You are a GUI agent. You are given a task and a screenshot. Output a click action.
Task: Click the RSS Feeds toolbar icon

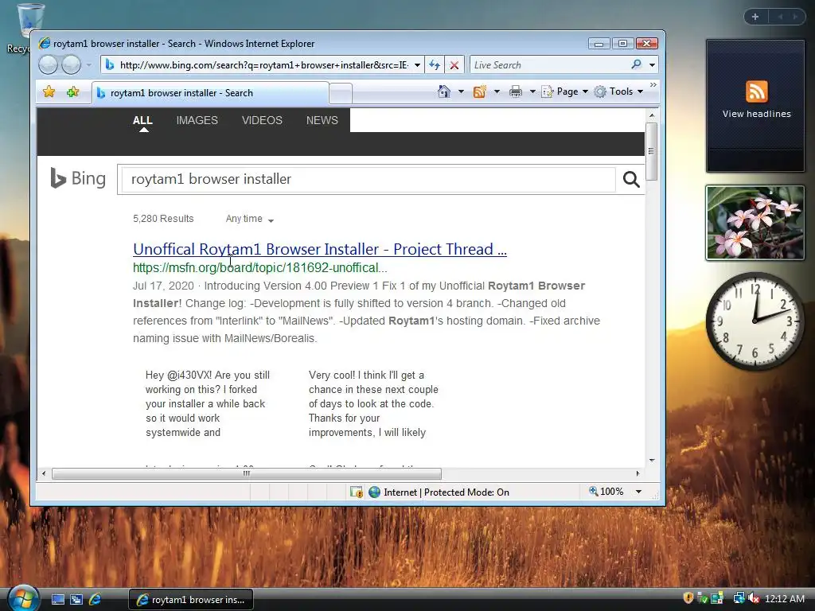click(479, 91)
